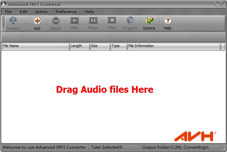227x152 pixels.
Task: Click the Delete toolbar icon
Action: (56, 23)
